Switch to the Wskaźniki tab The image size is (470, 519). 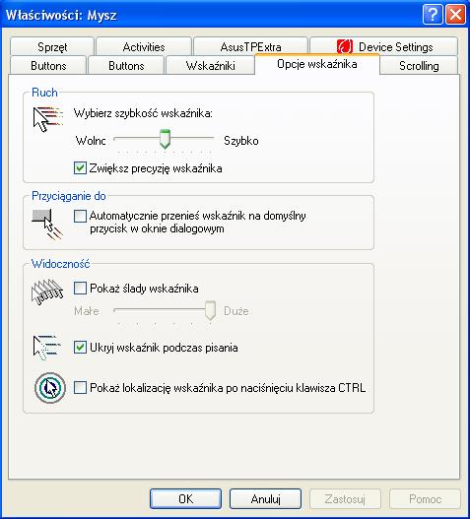(210, 66)
